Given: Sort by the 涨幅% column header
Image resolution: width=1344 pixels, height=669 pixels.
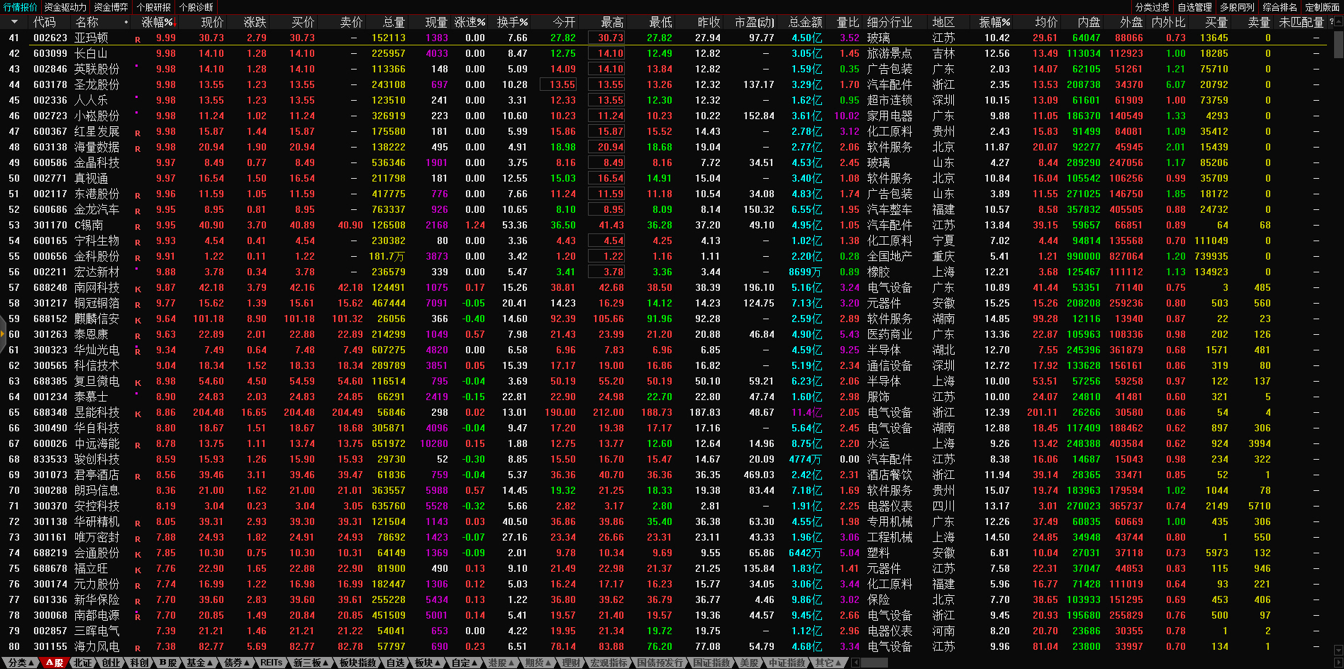Looking at the screenshot, I should (157, 22).
